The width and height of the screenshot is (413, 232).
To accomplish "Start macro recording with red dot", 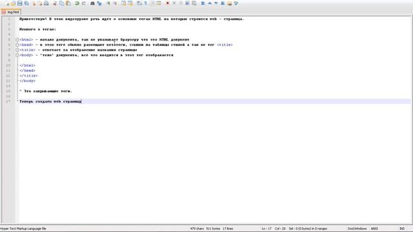I will (x=168, y=3).
